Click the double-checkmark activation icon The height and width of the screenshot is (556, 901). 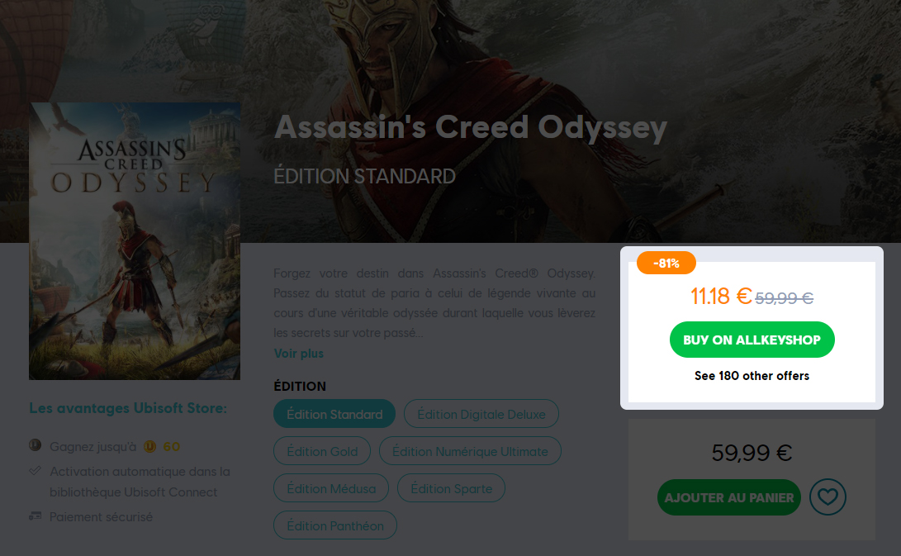point(35,471)
